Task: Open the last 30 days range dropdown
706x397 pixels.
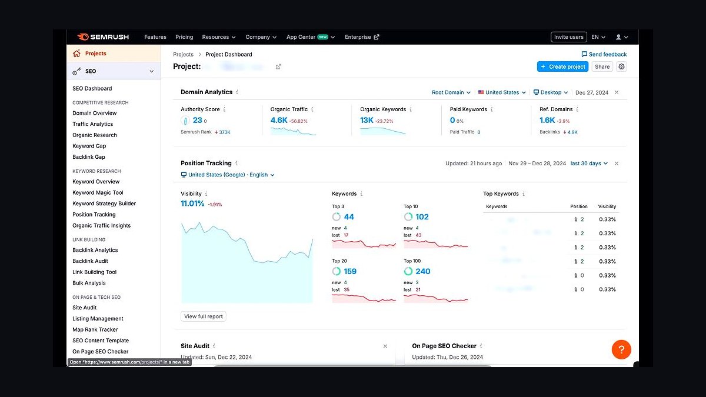Action: tap(589, 164)
